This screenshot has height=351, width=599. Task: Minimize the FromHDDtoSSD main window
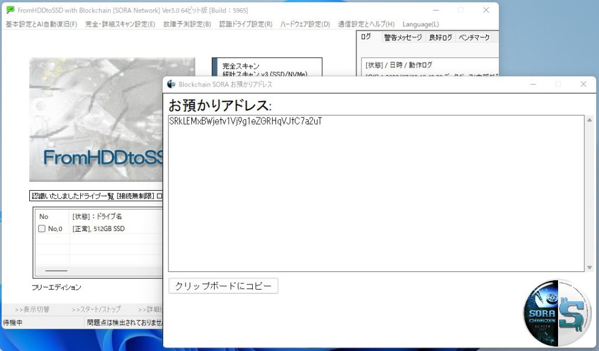(436, 10)
